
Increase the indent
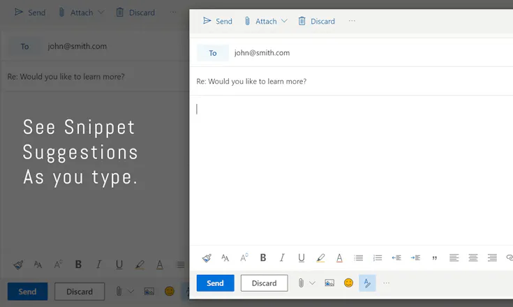pos(415,258)
